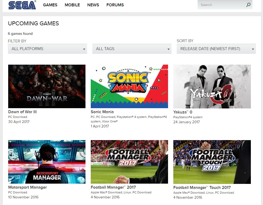This screenshot has height=205, width=263.
Task: Click the Motorsport Manager thumbnail
Action: [x=47, y=162]
